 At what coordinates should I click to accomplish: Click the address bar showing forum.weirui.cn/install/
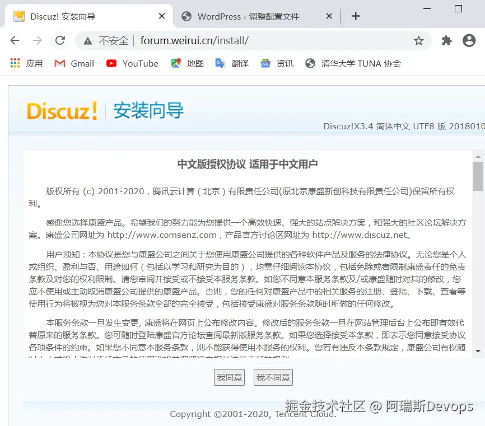[x=253, y=40]
